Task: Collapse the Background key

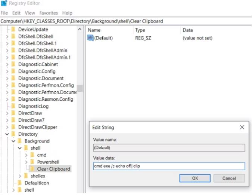Action: [13, 141]
